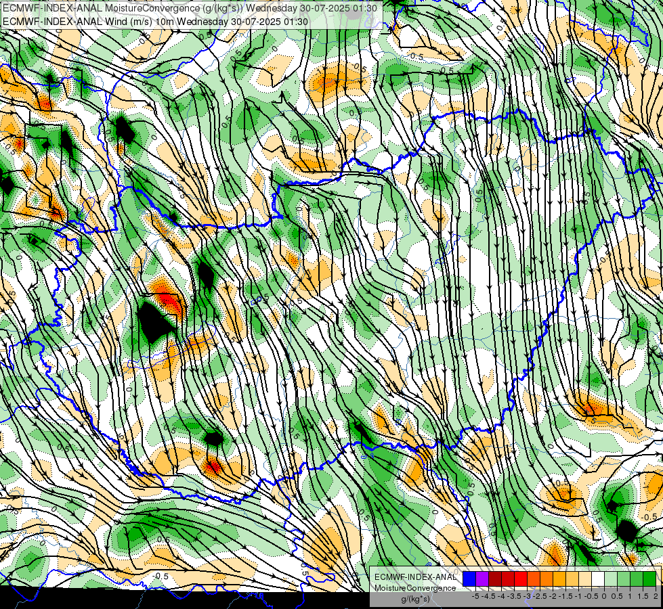Click the lightest green legend swatch beside white
The image size is (663, 609).
point(611,579)
